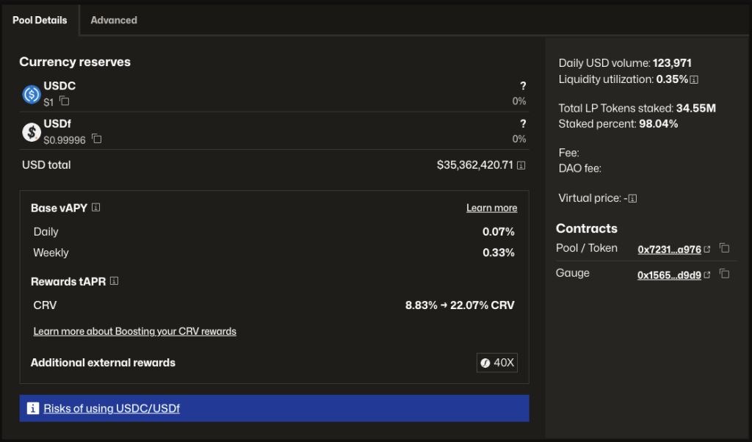Open the Advanced tab
Image resolution: width=752 pixels, height=442 pixels.
pyautogui.click(x=114, y=20)
